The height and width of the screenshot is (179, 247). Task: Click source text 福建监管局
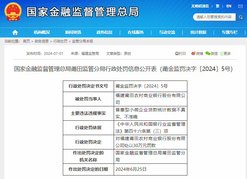(x=90, y=54)
